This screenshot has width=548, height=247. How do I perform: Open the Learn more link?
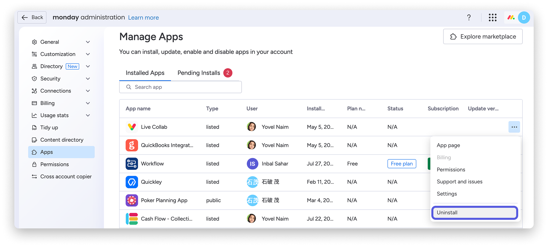pyautogui.click(x=143, y=18)
